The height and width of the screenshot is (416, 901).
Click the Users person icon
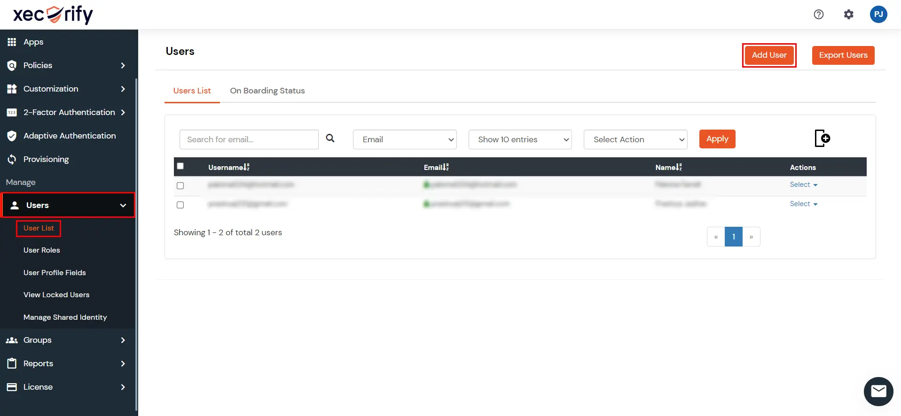pyautogui.click(x=15, y=205)
